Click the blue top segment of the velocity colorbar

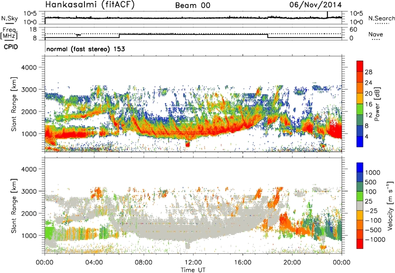pyautogui.click(x=360, y=168)
